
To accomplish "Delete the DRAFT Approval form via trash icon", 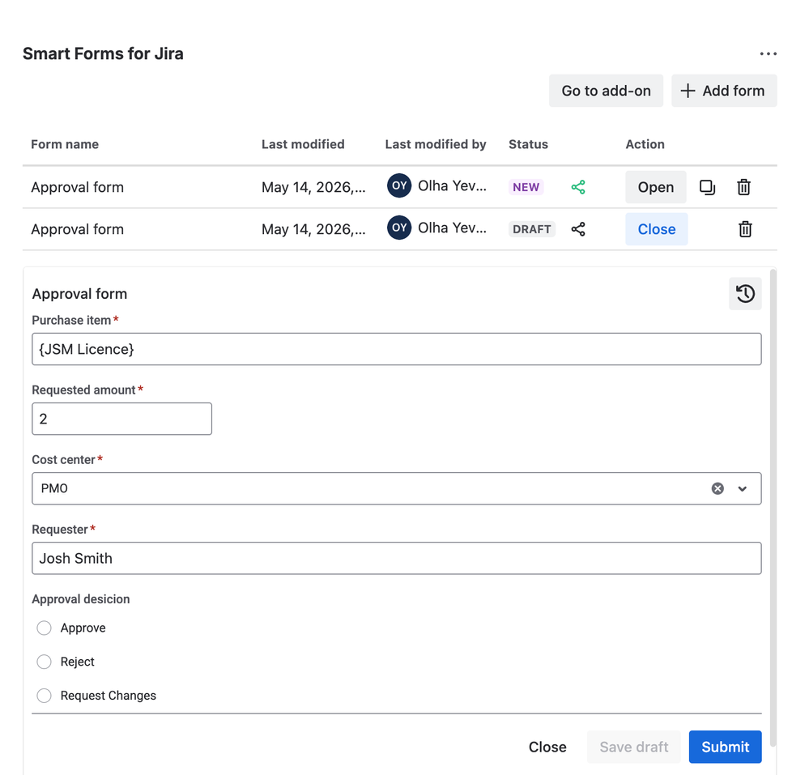I will (745, 229).
